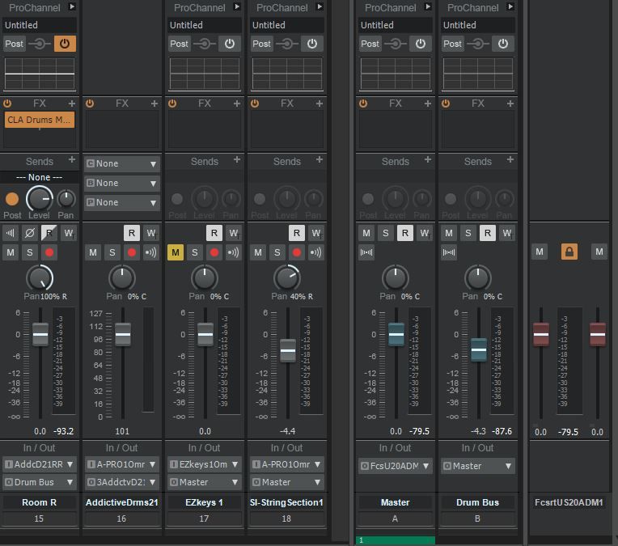Screen dimensions: 618x546
Task: Solo the Master bus
Action: [386, 233]
